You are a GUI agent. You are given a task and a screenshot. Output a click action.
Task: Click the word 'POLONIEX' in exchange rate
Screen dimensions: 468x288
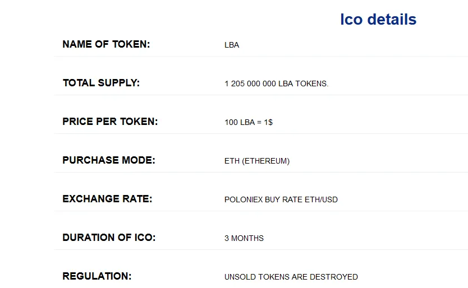pos(244,200)
